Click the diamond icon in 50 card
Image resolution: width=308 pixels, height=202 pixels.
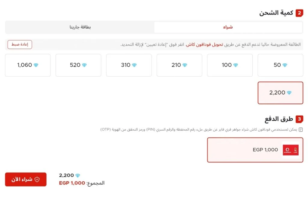coord(285,65)
